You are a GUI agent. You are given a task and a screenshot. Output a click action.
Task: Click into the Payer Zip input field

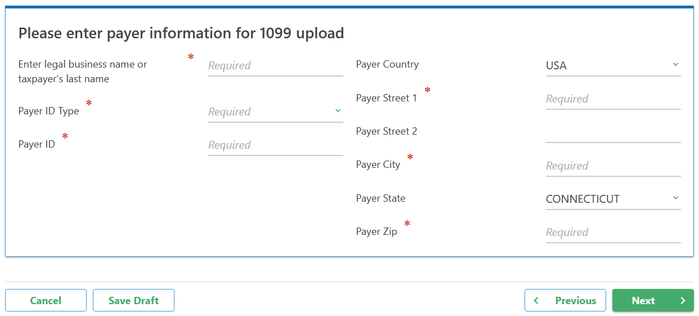coord(613,232)
